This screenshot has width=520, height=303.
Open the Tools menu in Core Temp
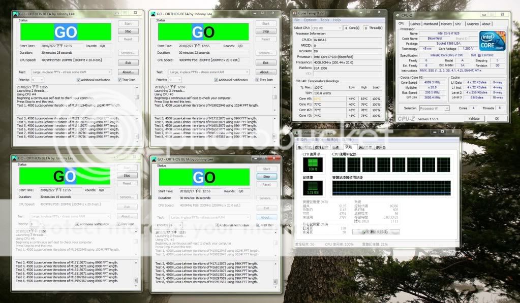click(325, 20)
